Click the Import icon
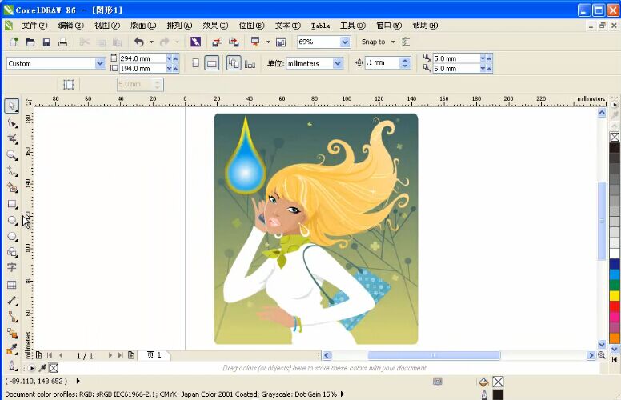Screen dimensions: 621x400 coord(217,42)
